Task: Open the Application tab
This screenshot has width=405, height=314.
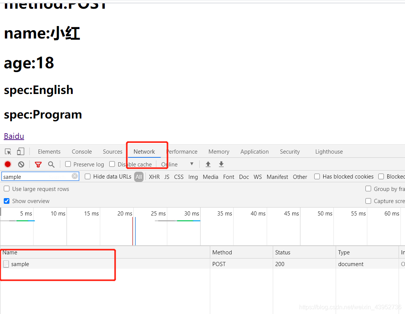Action: point(254,152)
